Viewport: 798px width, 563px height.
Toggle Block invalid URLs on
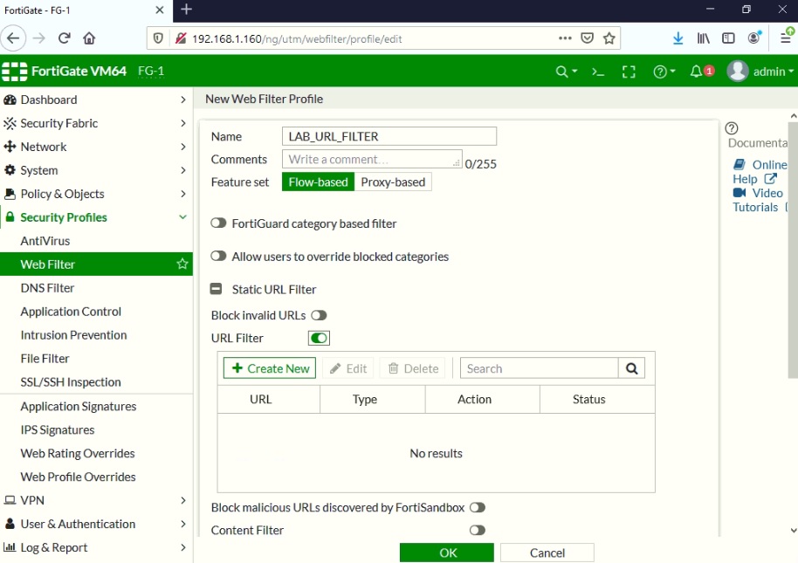pos(319,315)
